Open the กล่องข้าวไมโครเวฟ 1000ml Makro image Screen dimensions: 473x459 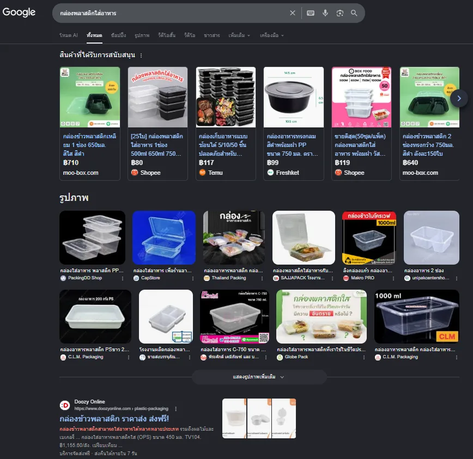pos(369,237)
